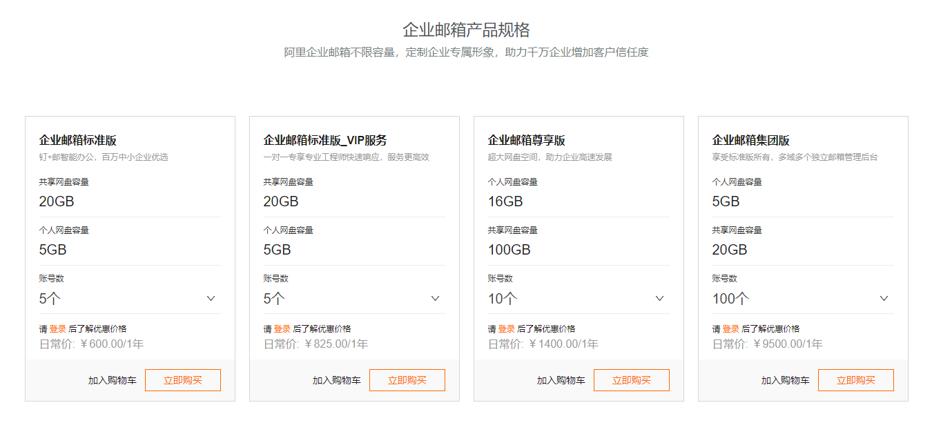Click 登录 link in 企业邮箱尊享版 card
Image resolution: width=952 pixels, height=425 pixels.
click(507, 329)
